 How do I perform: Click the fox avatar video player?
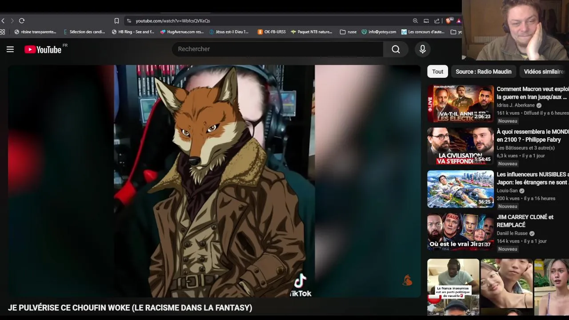(214, 181)
